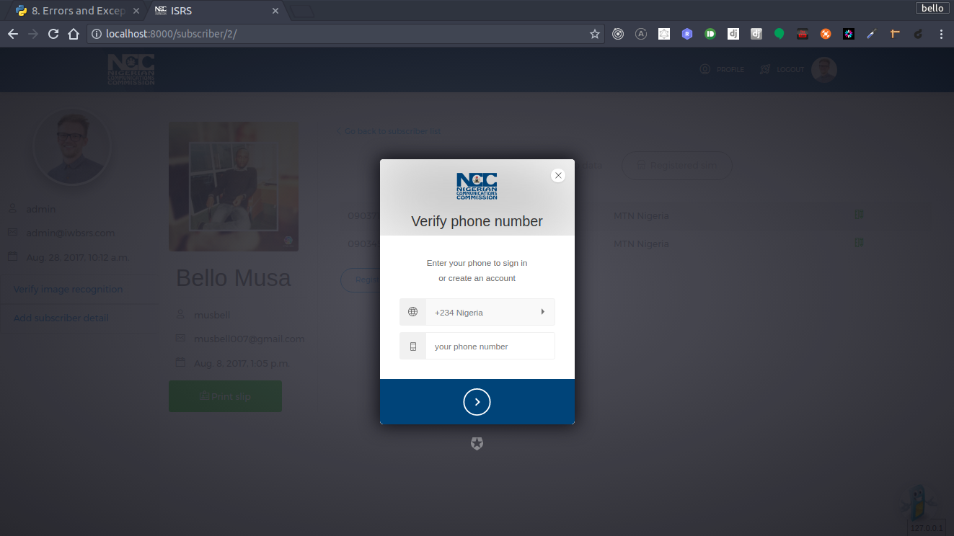The height and width of the screenshot is (536, 954).
Task: Click the user avatar in the header
Action: tap(824, 70)
